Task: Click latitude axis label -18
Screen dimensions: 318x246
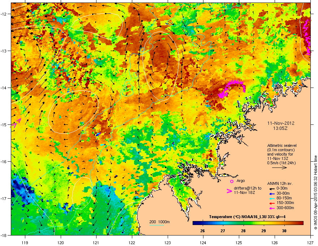Action: tap(4, 235)
